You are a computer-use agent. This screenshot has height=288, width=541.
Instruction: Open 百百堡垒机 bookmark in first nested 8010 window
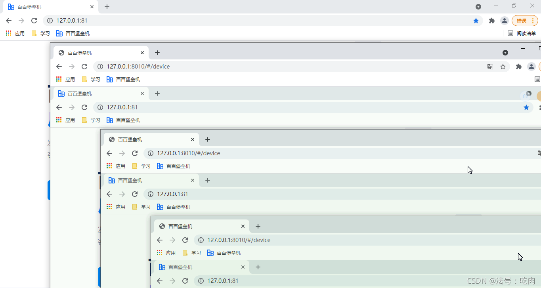pyautogui.click(x=123, y=79)
